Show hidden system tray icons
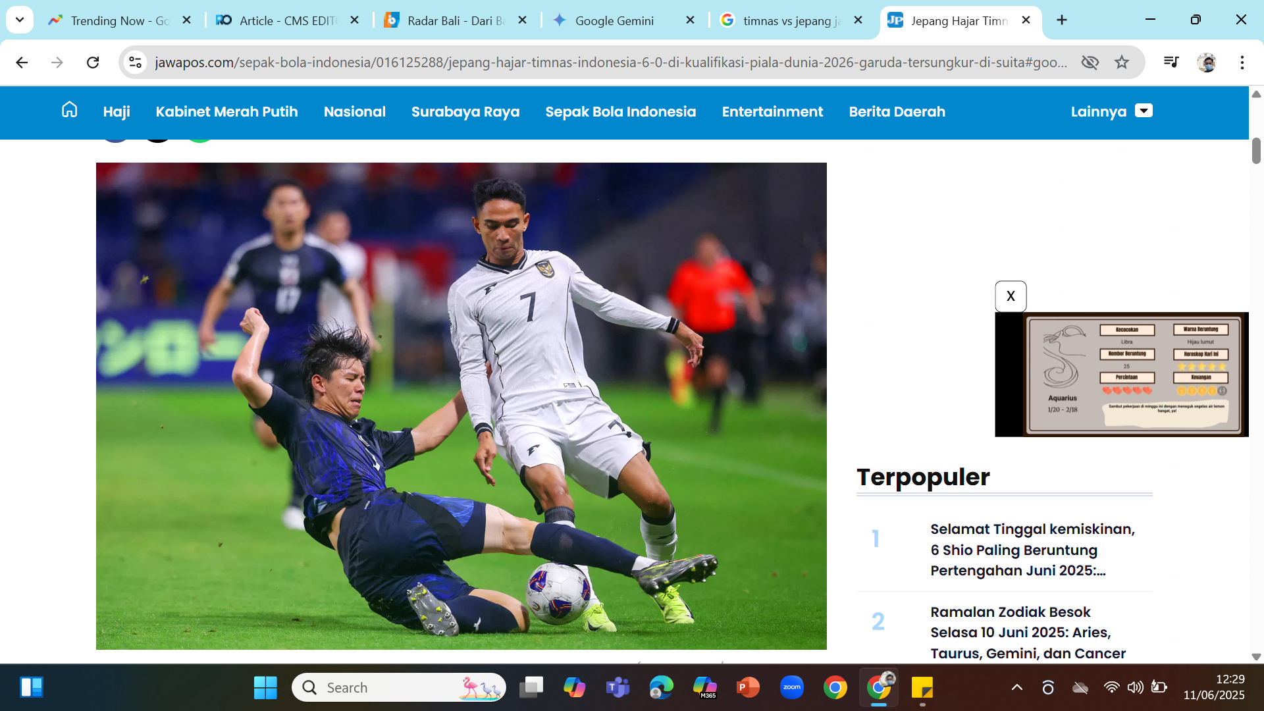Viewport: 1264px width, 711px height. point(1017,687)
